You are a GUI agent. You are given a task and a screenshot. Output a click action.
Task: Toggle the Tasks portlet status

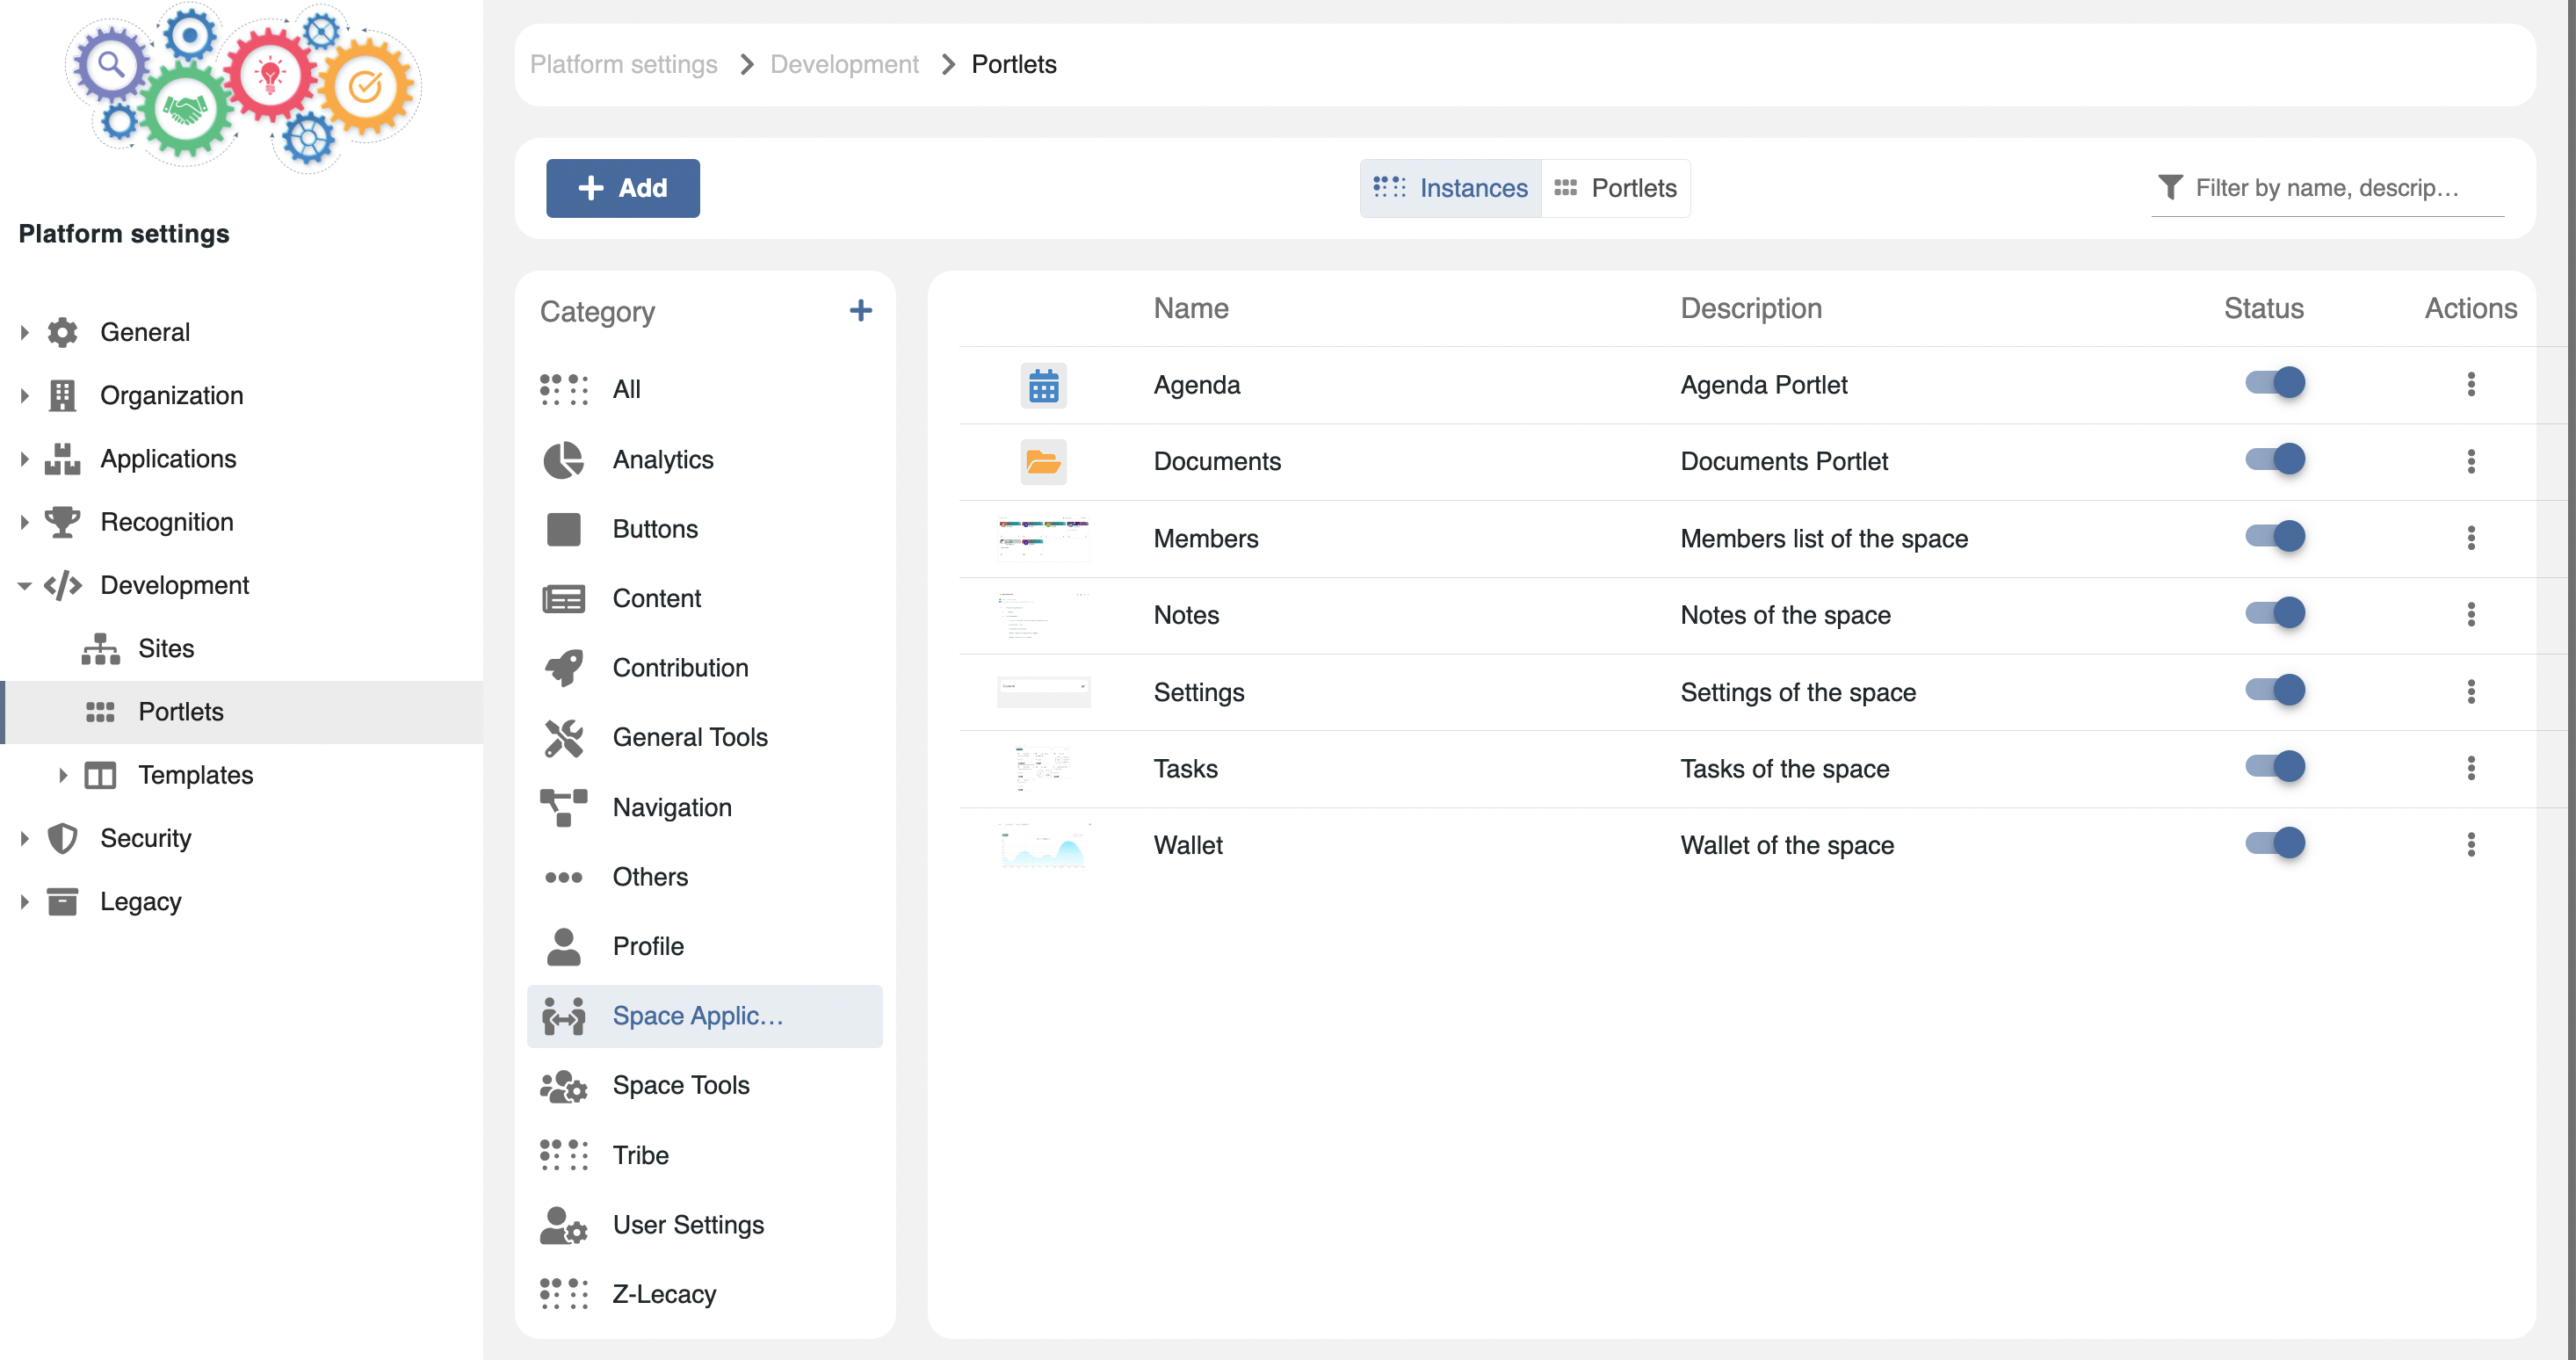point(2275,767)
